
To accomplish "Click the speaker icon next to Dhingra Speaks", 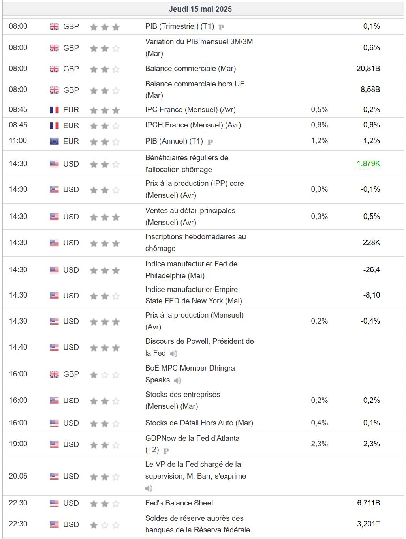I will (178, 380).
